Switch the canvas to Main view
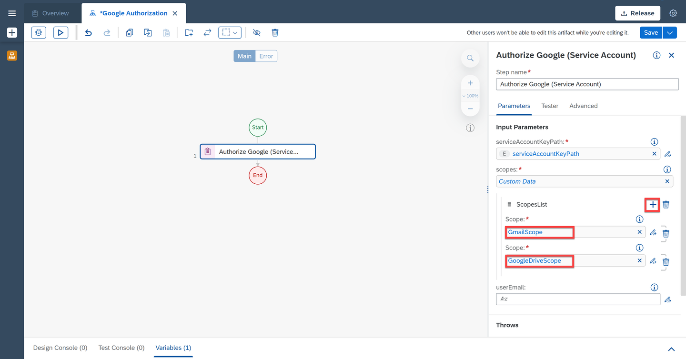Screen dimensions: 686x359 coord(244,56)
